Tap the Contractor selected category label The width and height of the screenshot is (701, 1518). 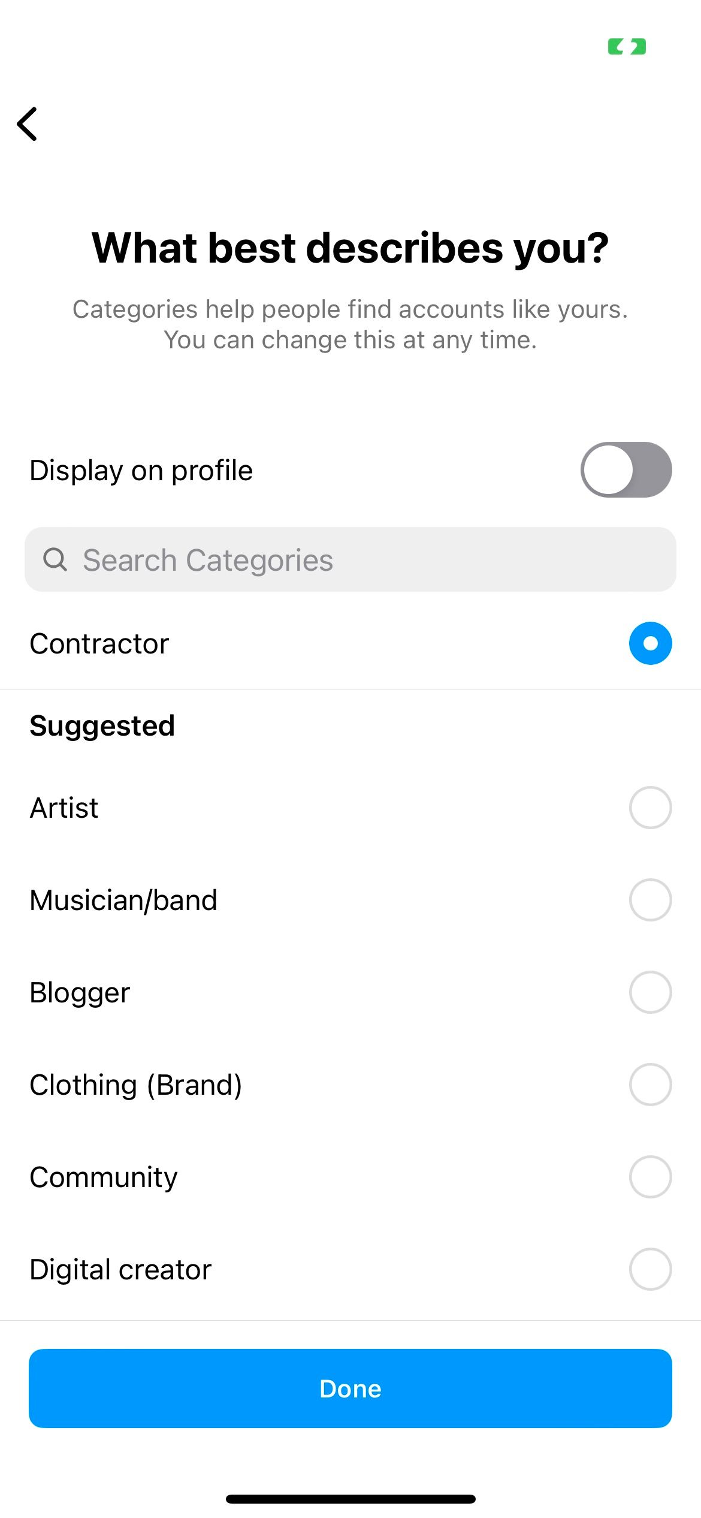click(99, 643)
